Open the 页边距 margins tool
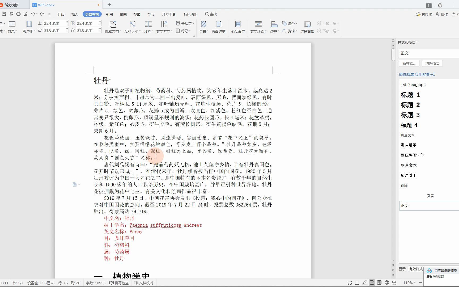Viewport: 459px width, 287px height. [x=29, y=27]
